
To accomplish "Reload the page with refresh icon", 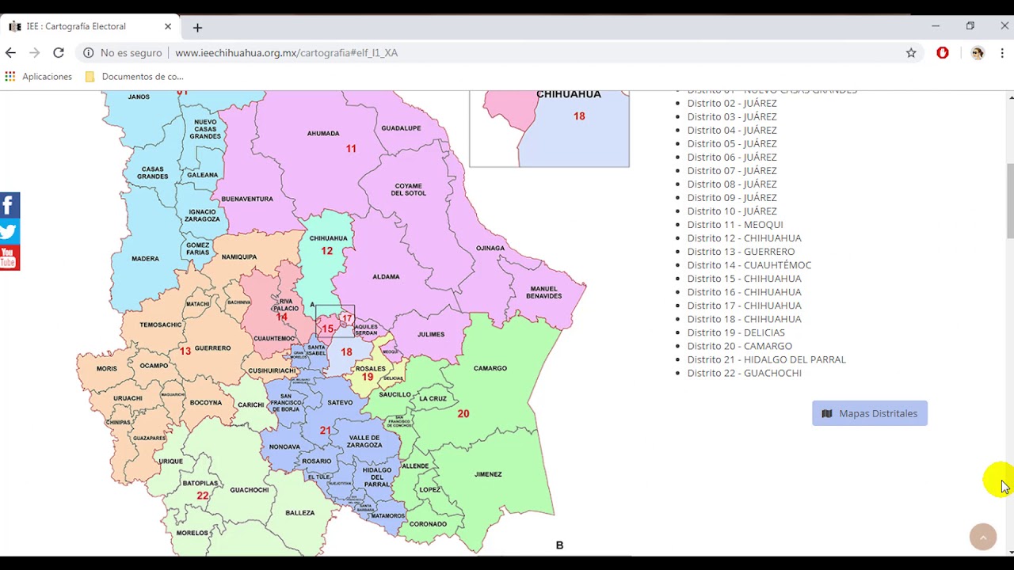I will pos(58,53).
